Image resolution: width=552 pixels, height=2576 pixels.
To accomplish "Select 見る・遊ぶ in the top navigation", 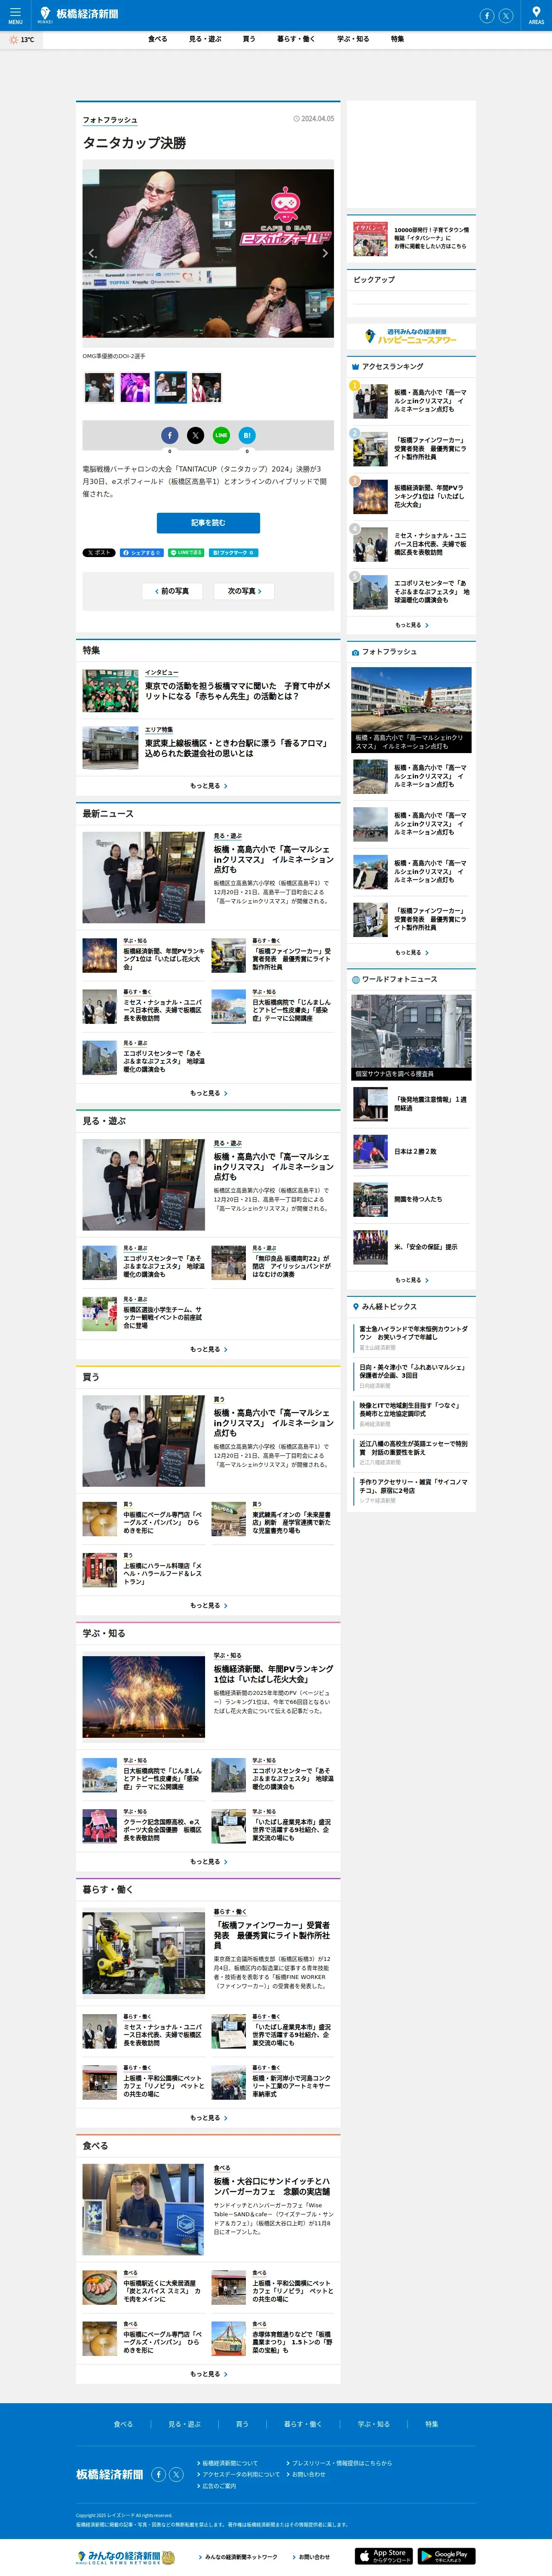I will click(205, 39).
